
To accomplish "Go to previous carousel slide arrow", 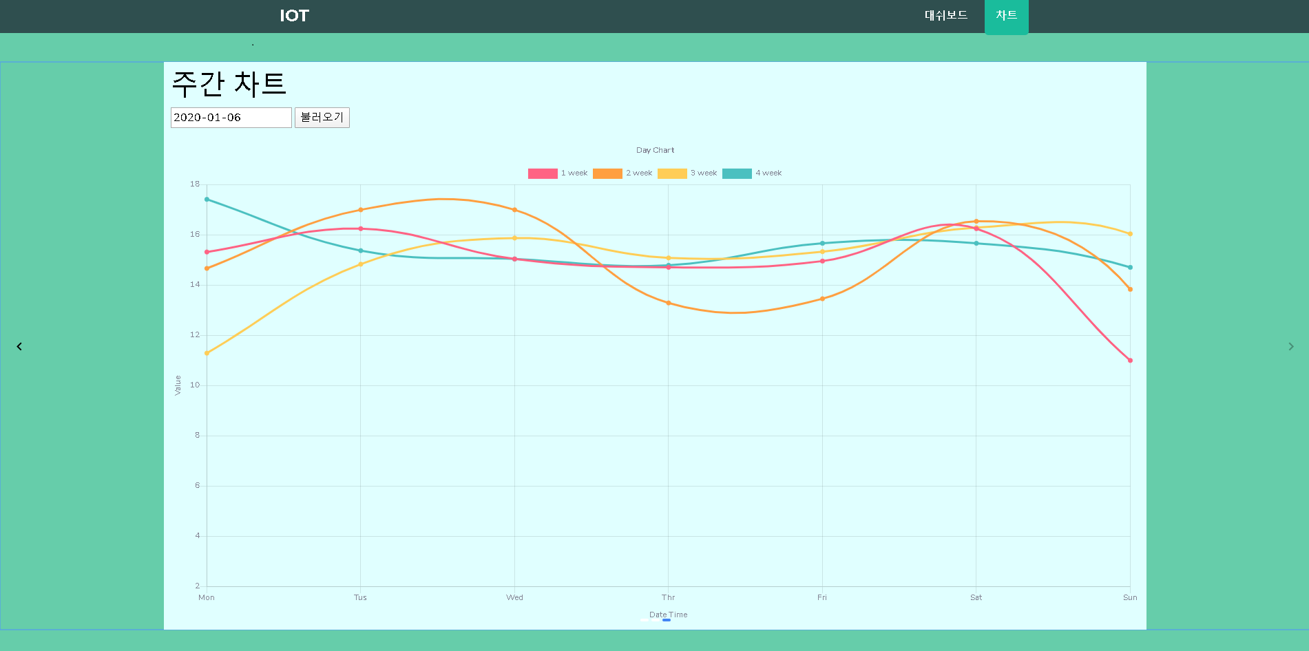I will pyautogui.click(x=19, y=346).
